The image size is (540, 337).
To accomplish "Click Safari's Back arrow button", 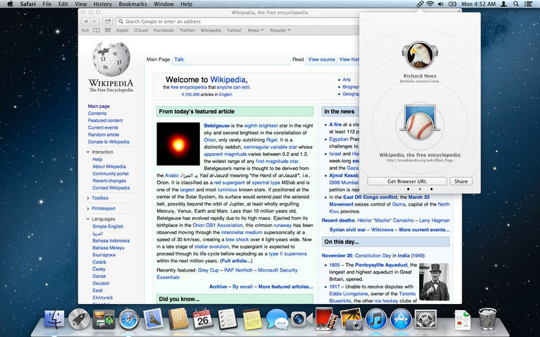I will pyautogui.click(x=86, y=22).
